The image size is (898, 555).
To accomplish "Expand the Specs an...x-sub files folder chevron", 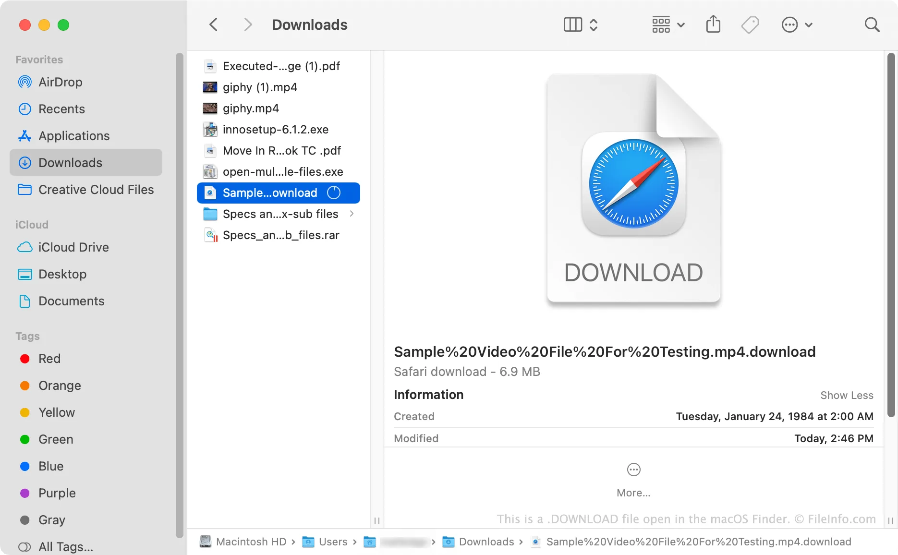I will pyautogui.click(x=352, y=214).
